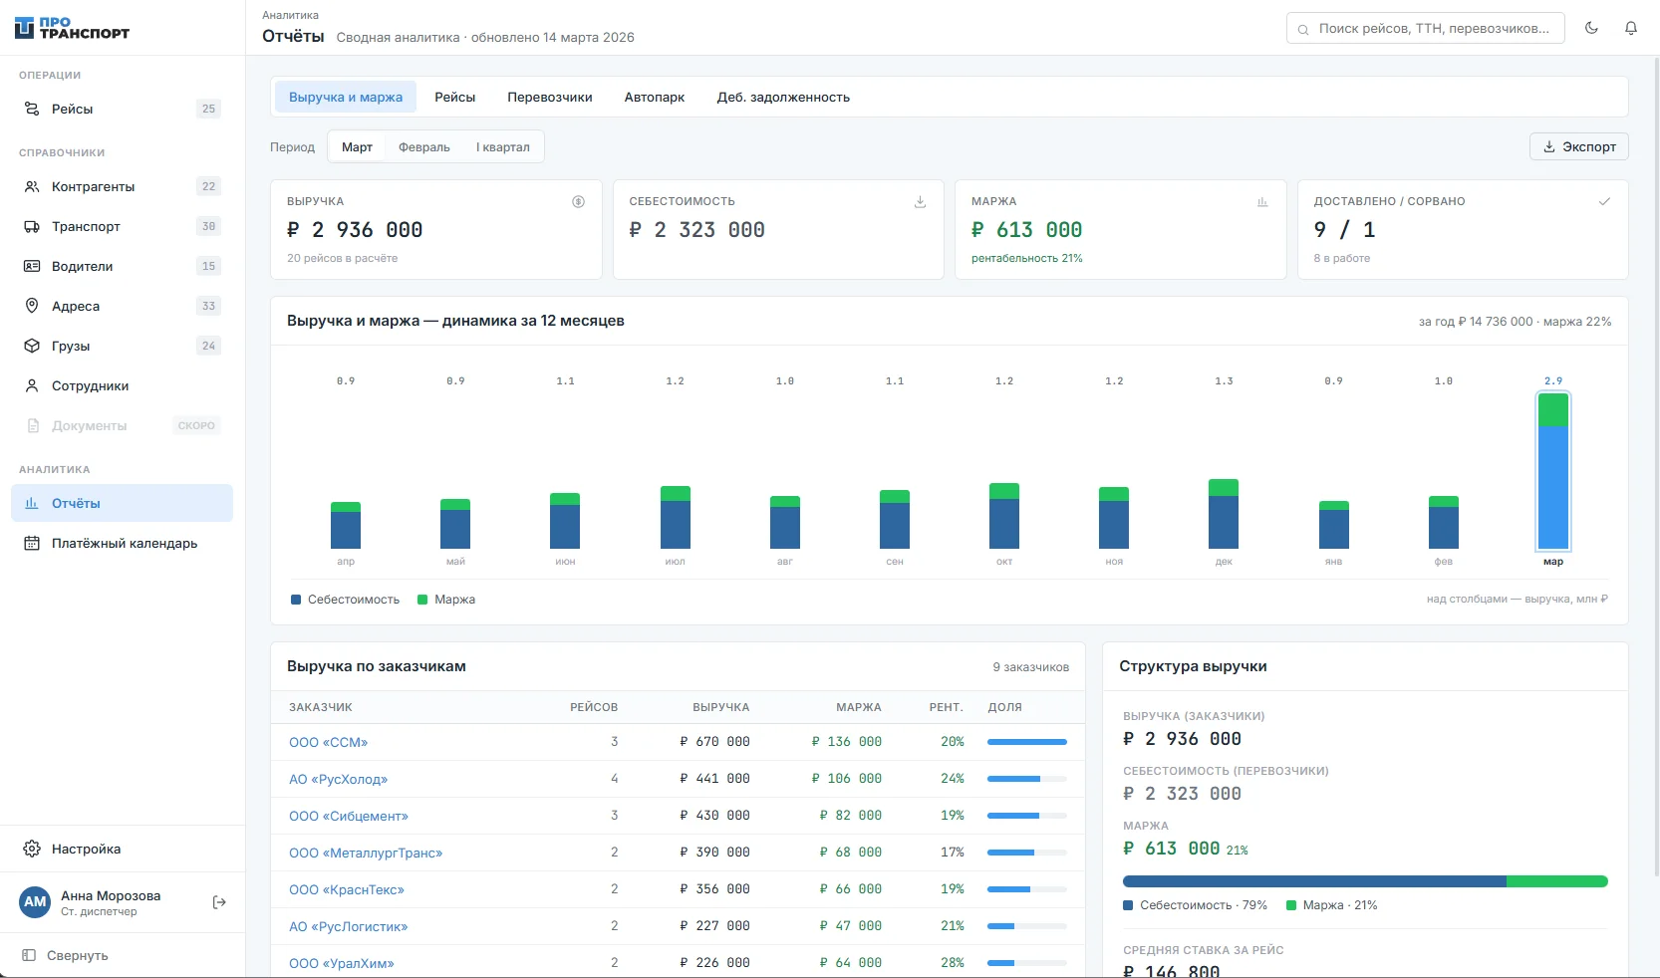Click the дек bar in revenue chart
The width and height of the screenshot is (1660, 978).
click(x=1224, y=514)
